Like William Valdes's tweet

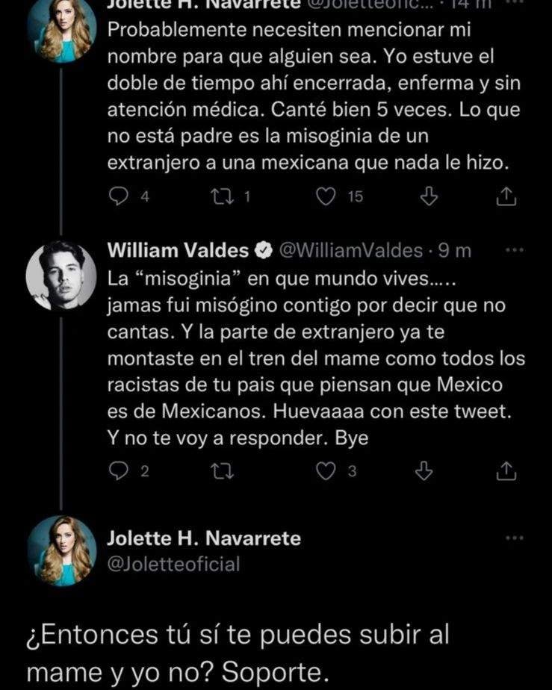(x=325, y=470)
